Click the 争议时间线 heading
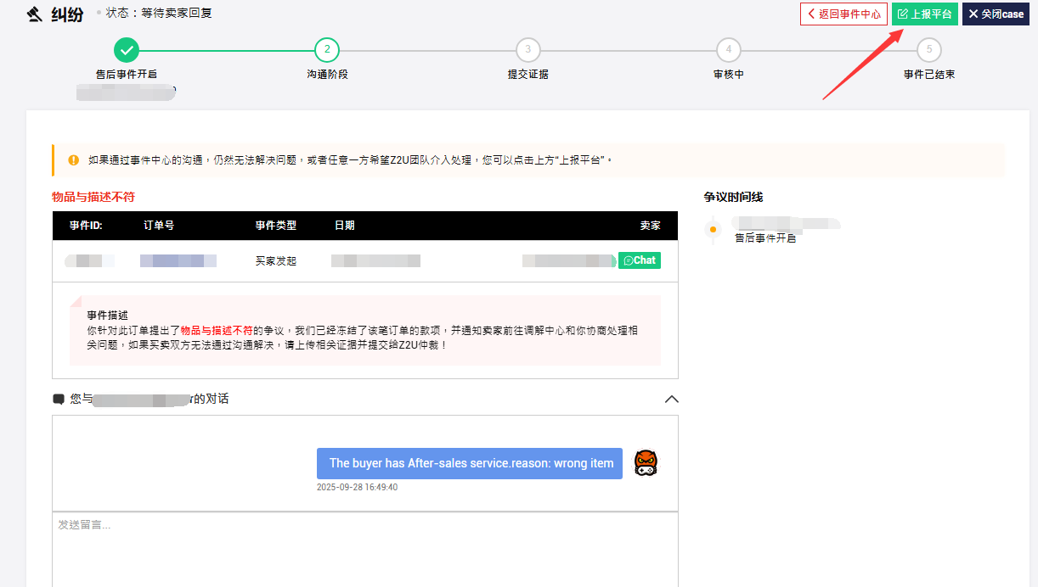Screen dimensions: 1038x587 733,197
